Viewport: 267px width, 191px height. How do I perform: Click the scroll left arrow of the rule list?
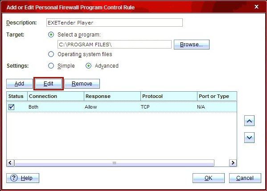click(x=10, y=163)
